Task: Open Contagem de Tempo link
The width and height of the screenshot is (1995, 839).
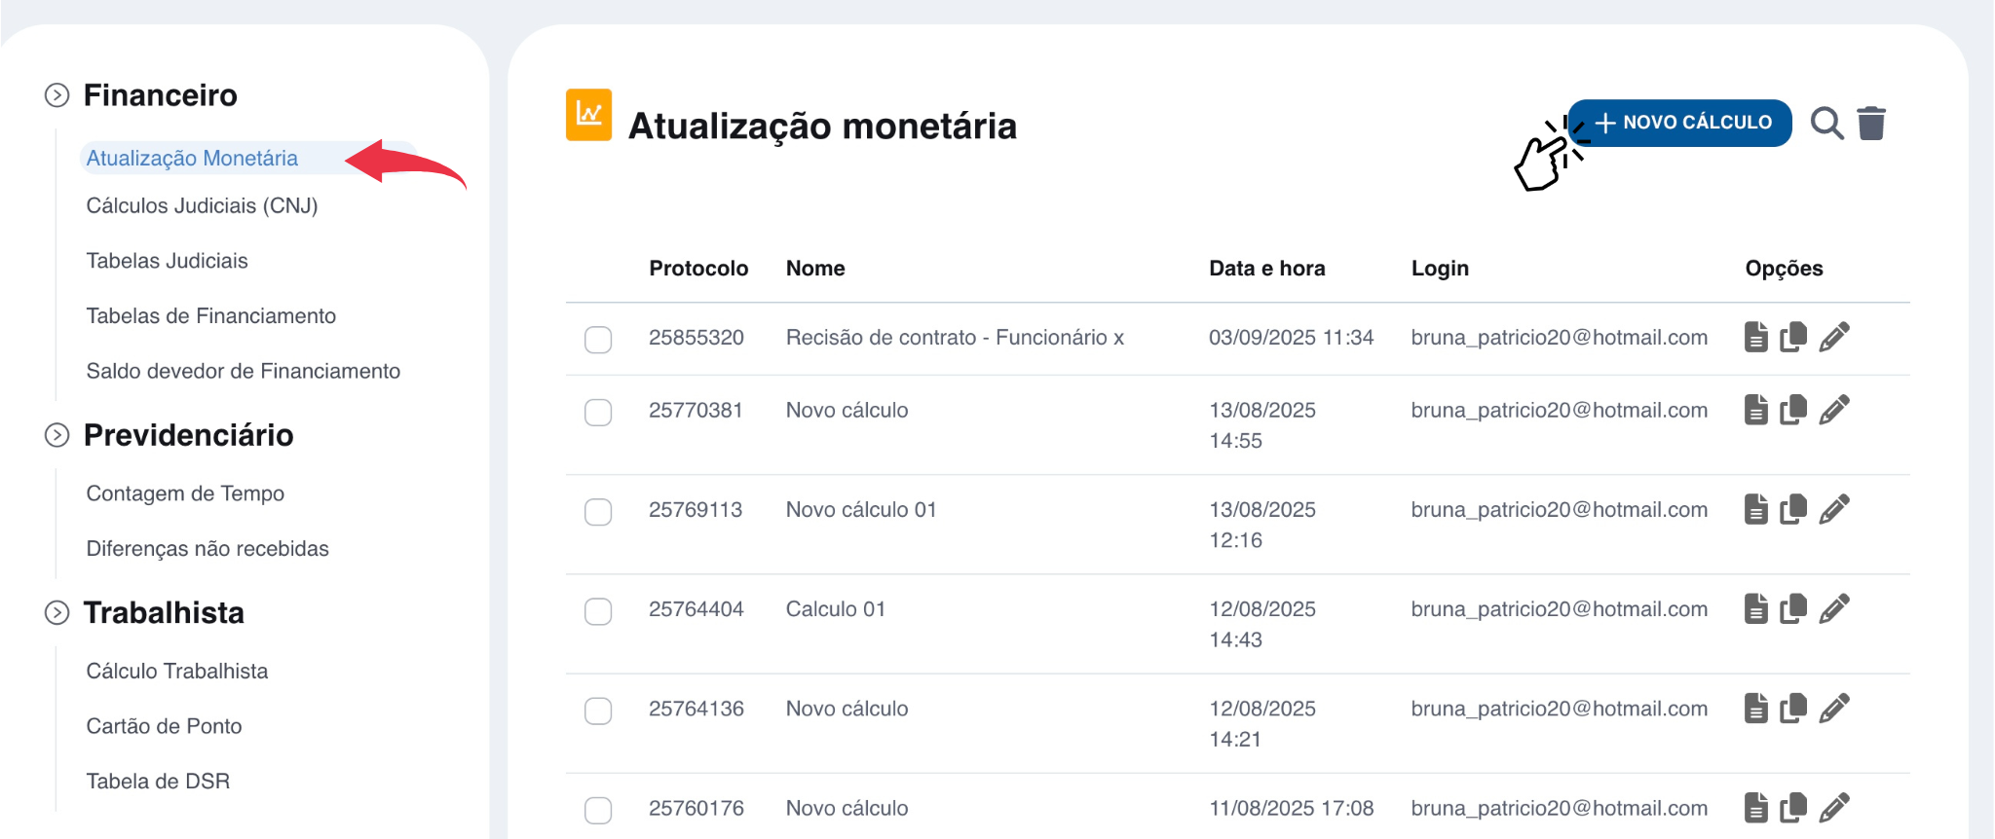Action: coord(185,493)
